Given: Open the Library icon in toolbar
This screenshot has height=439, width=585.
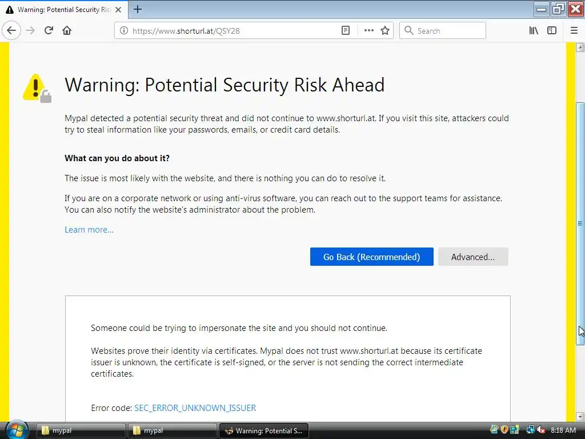Looking at the screenshot, I should (x=534, y=31).
